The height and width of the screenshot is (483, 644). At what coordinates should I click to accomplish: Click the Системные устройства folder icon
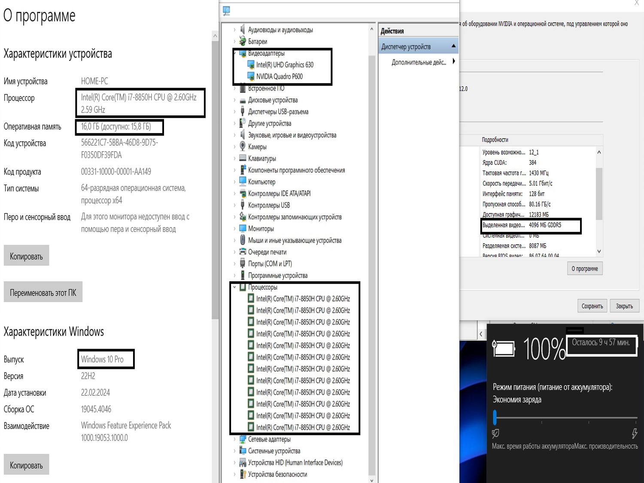point(243,451)
